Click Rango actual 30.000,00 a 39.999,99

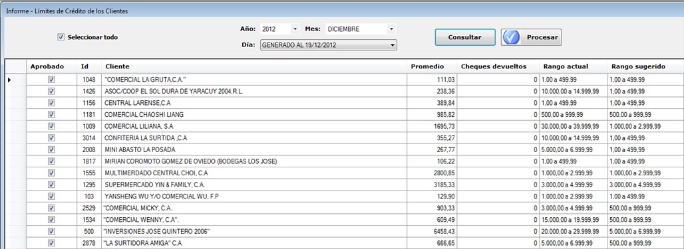(x=573, y=126)
